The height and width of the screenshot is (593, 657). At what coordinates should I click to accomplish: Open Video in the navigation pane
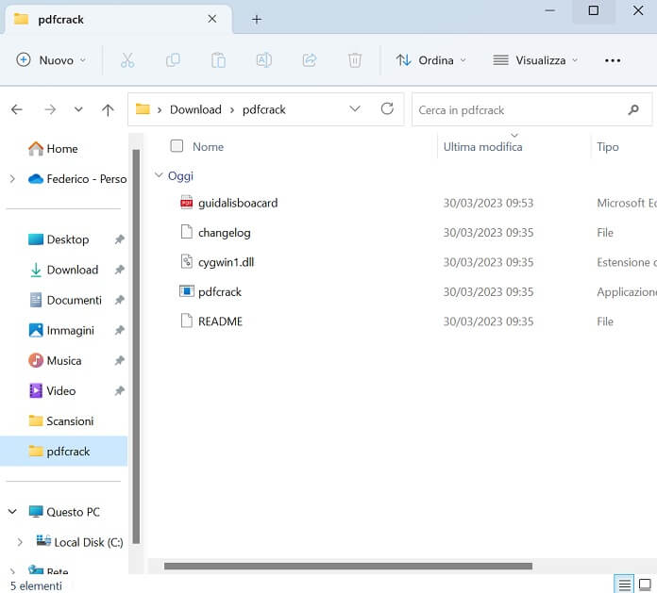(x=52, y=391)
